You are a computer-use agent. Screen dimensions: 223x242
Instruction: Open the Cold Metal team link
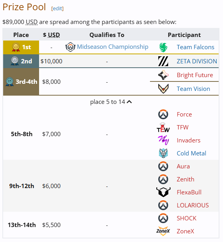click(191, 153)
